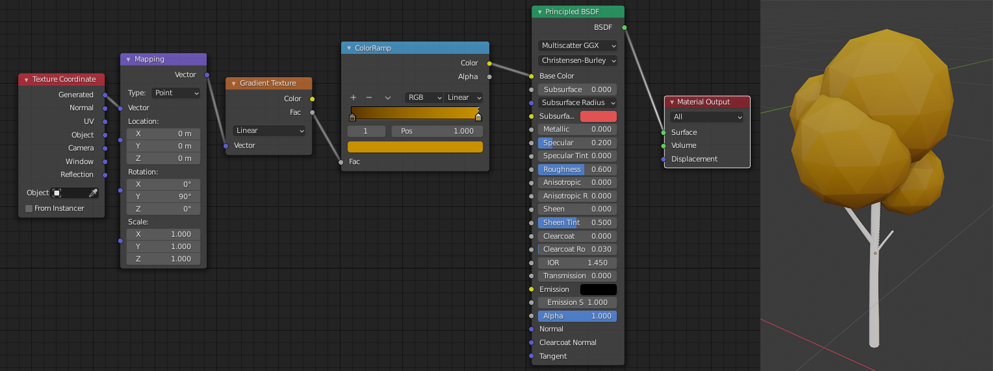
Task: Click Material Output Displacement socket
Action: [664, 159]
